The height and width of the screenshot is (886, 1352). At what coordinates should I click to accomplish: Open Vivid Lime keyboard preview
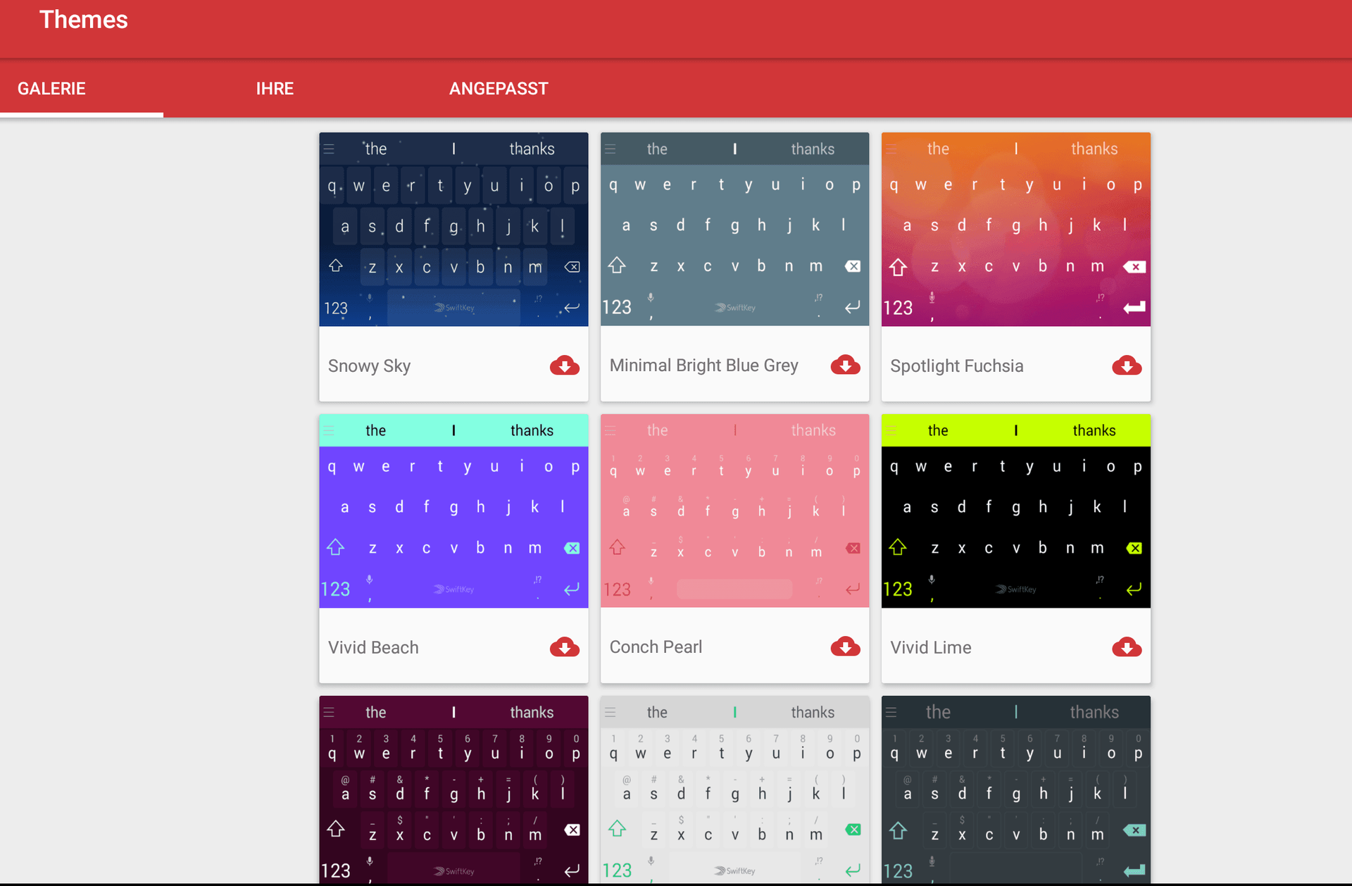click(x=1015, y=511)
